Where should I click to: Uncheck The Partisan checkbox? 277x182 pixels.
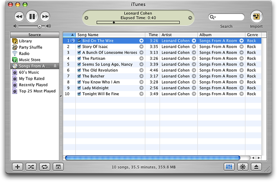(x=79, y=58)
